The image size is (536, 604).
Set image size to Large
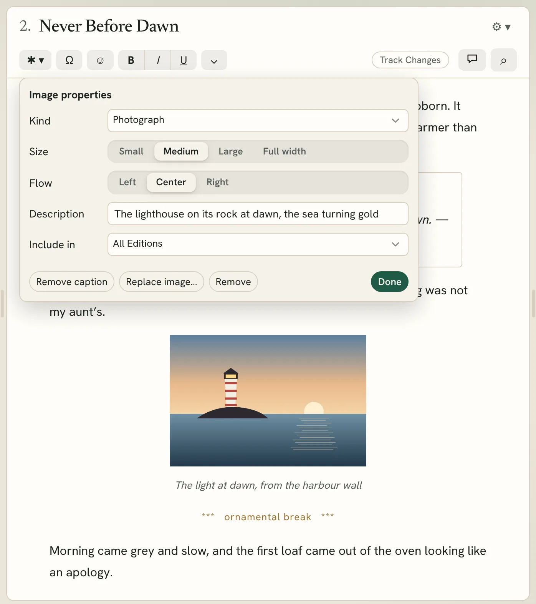231,151
